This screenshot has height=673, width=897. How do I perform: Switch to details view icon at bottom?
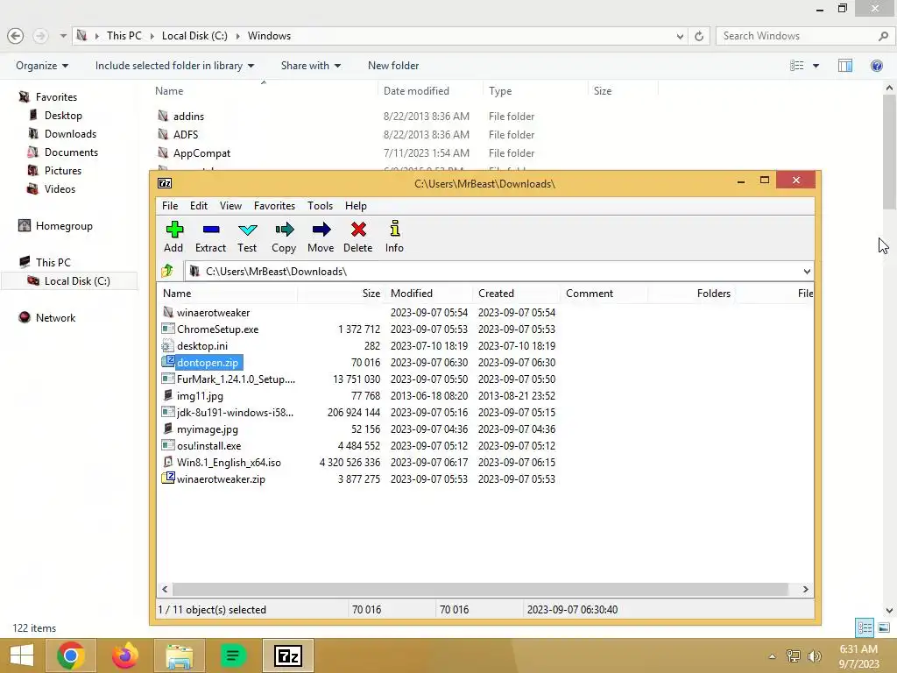(865, 628)
